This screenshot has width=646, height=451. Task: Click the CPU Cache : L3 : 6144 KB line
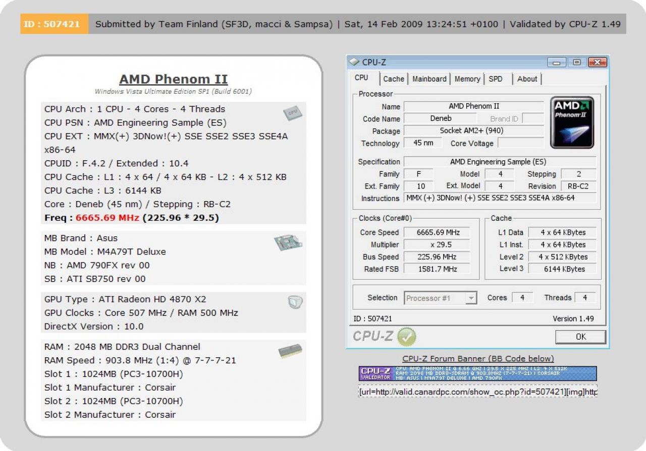pos(103,190)
